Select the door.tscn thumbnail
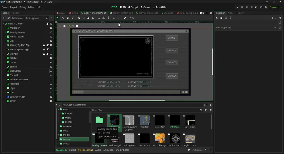 145,120
